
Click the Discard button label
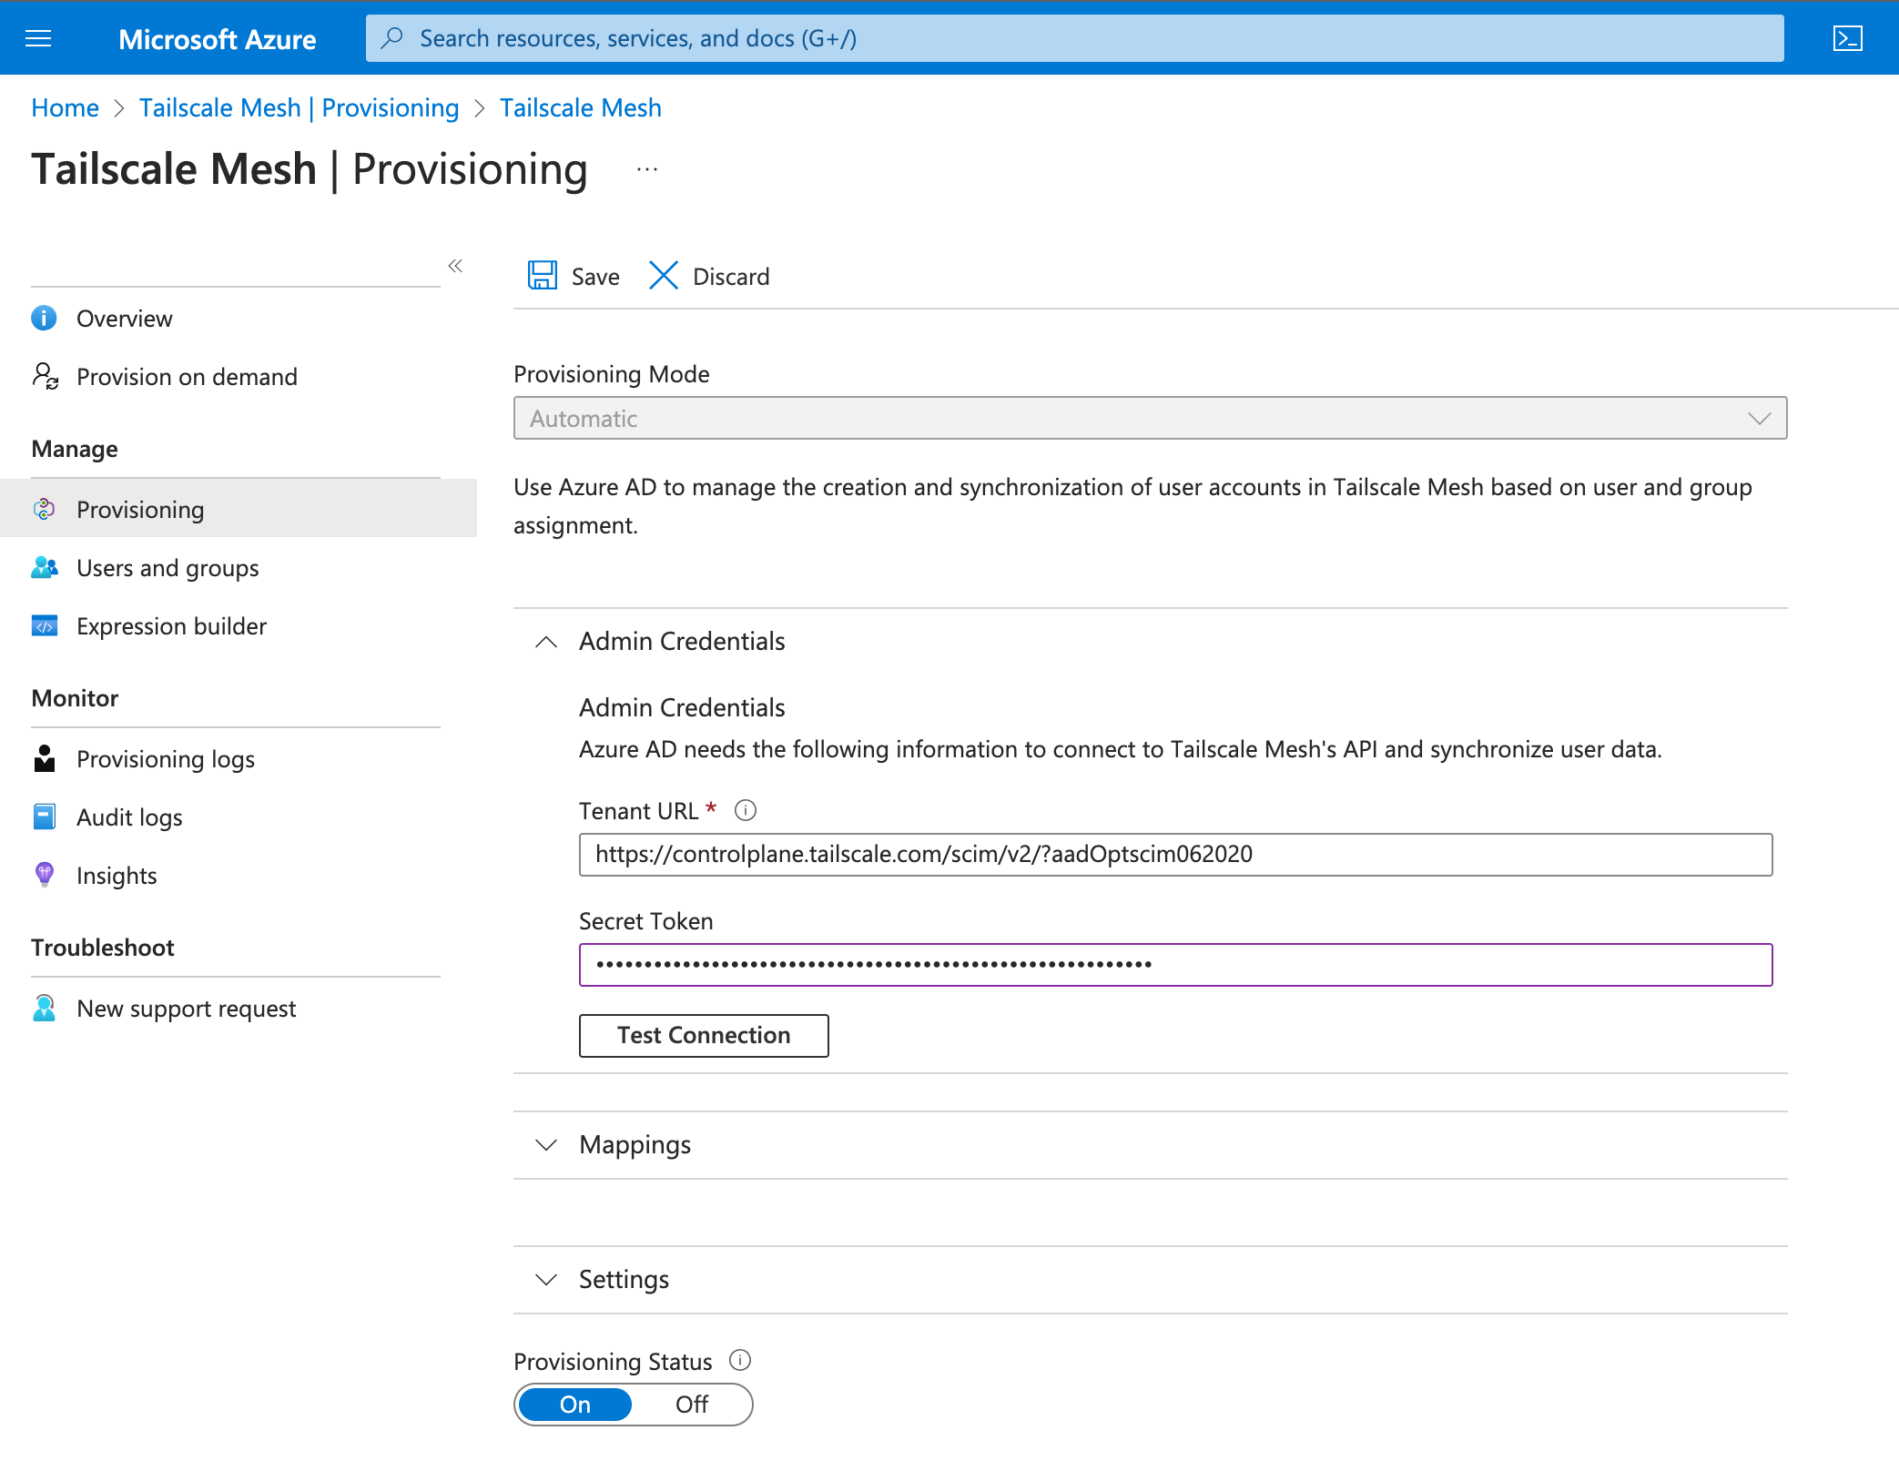click(x=731, y=276)
